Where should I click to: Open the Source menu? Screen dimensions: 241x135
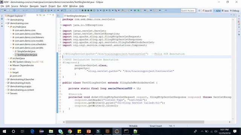click(15, 6)
